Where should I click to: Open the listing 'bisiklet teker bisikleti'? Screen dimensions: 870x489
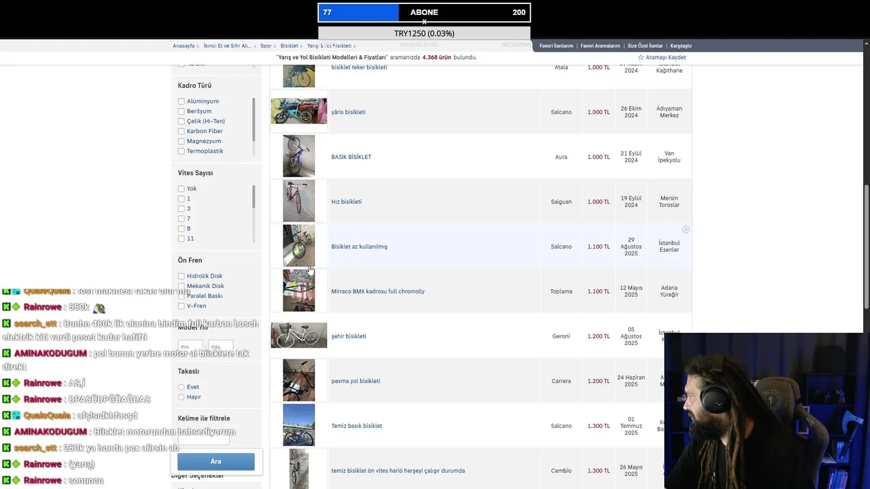[x=359, y=67]
